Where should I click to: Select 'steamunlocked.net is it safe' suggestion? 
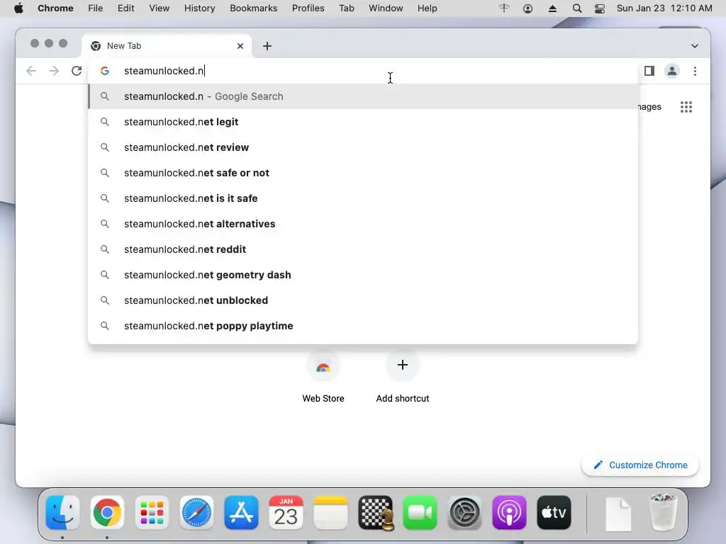point(363,198)
